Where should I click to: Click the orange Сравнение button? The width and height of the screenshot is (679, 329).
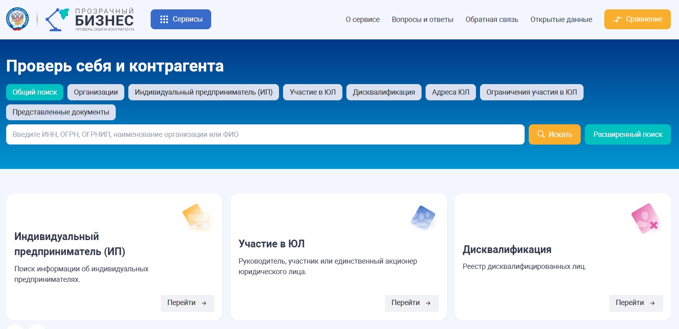click(638, 19)
